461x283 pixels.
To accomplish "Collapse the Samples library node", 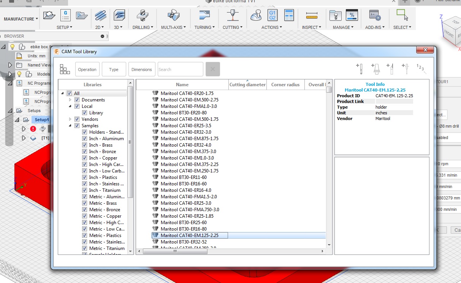I will click(70, 126).
